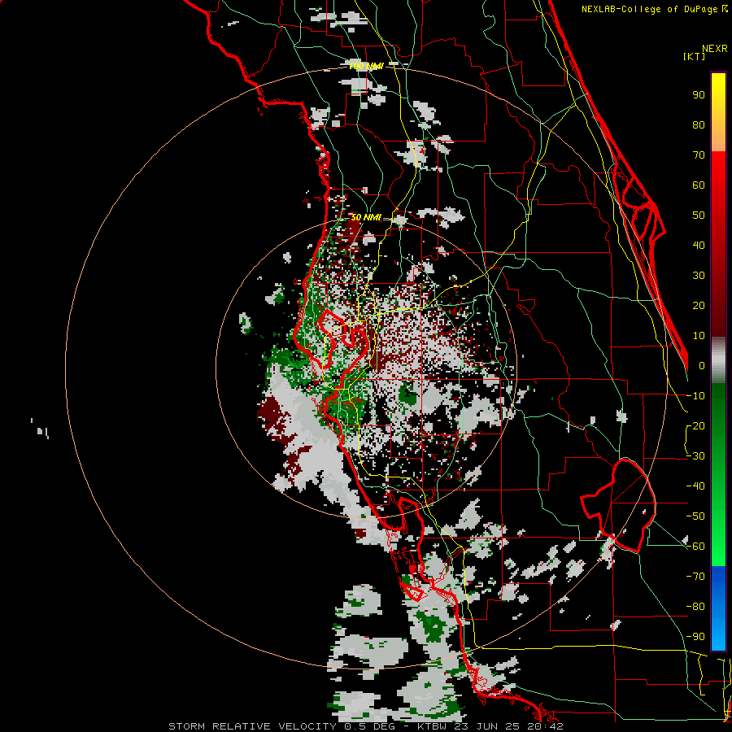This screenshot has width=732, height=732.
Task: Click the "0.5 DEG" elevation text
Action: click(x=368, y=726)
